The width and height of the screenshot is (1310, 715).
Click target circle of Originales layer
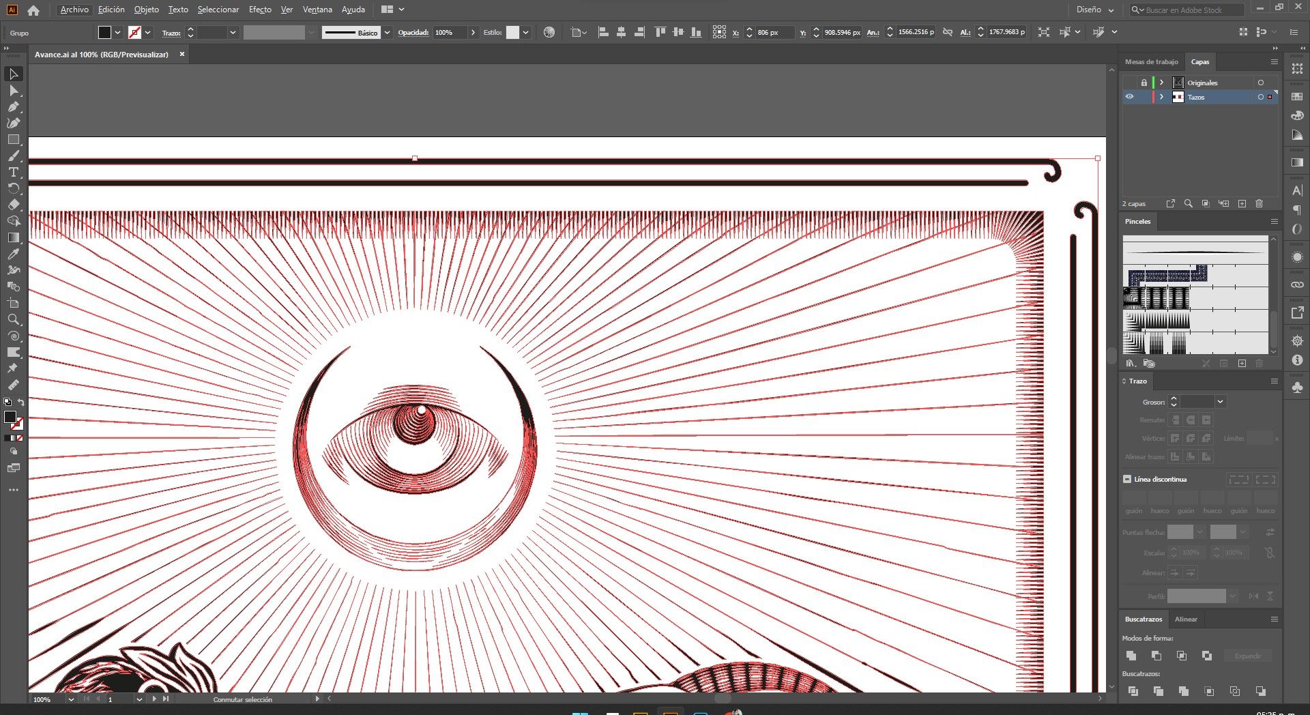tap(1260, 83)
